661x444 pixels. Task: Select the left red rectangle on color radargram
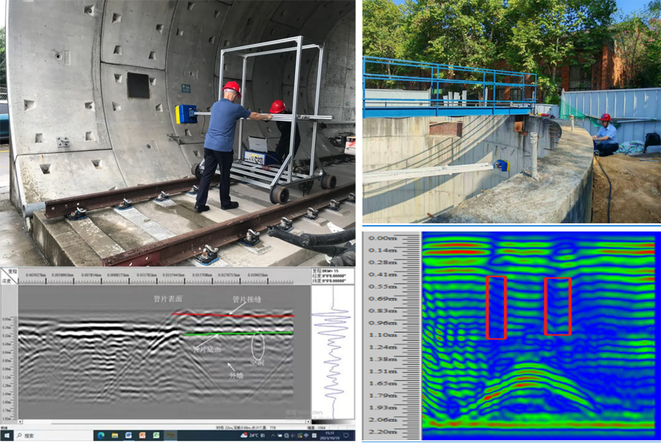pyautogui.click(x=496, y=307)
